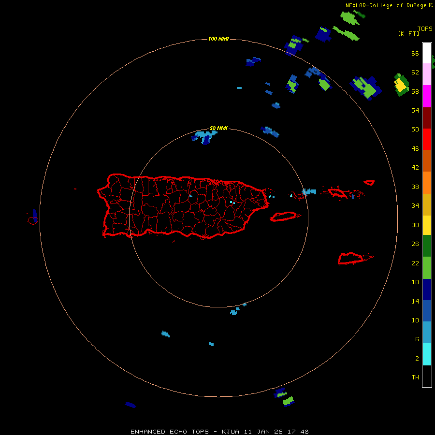Click the 50 NMI range ring label

(x=218, y=128)
